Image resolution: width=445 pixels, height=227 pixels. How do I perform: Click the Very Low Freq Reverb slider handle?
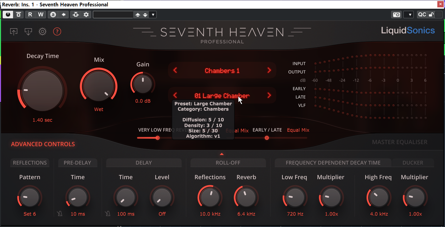point(157,138)
